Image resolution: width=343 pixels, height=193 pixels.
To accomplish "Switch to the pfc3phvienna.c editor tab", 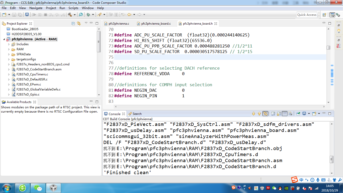I will [x=119, y=24].
